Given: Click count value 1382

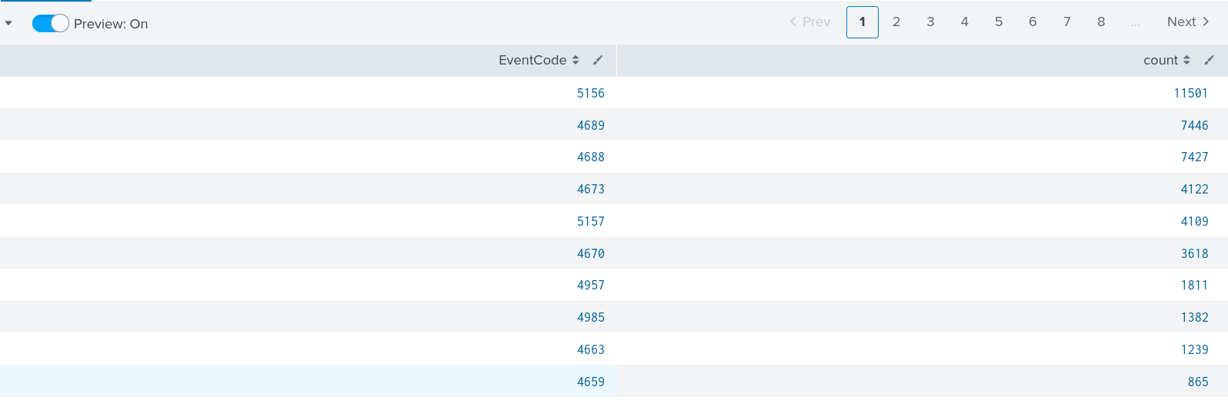Looking at the screenshot, I should point(1195,317).
